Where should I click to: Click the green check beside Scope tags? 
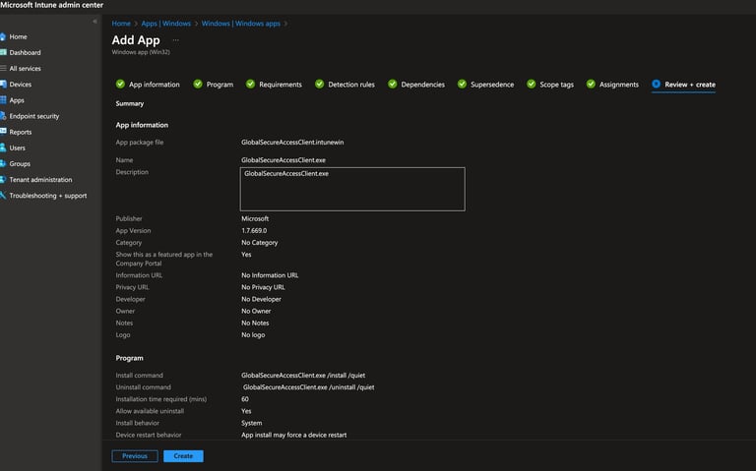click(531, 84)
